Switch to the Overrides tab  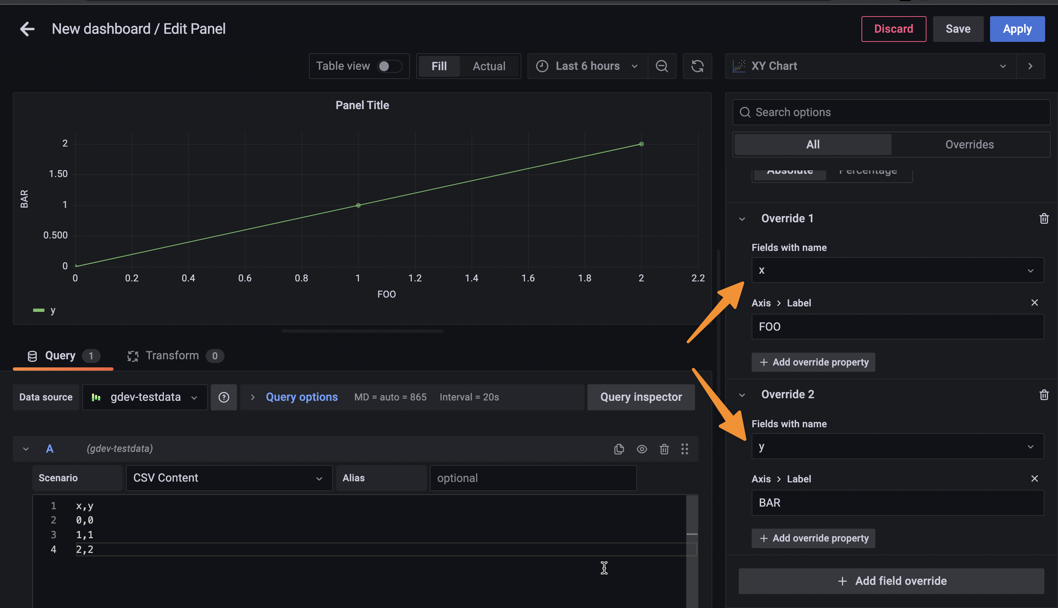[969, 144]
